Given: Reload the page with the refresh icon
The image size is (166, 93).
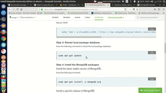Looking at the screenshot, I should [17, 9].
